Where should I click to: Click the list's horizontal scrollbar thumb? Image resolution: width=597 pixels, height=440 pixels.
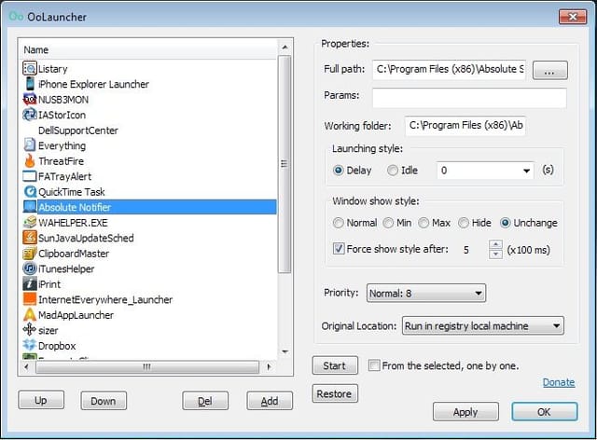click(147, 366)
